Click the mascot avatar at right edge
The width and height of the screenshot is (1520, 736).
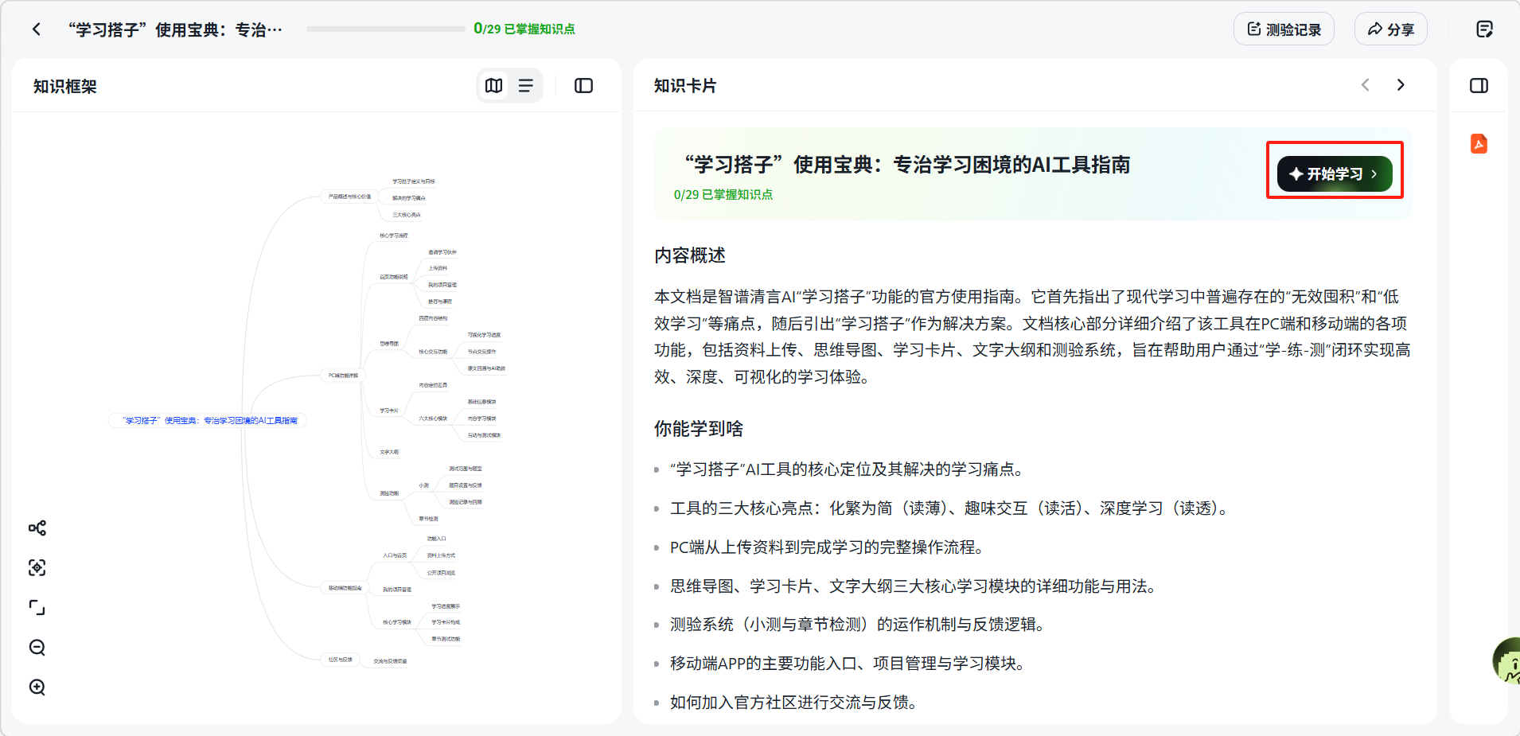(x=1506, y=660)
